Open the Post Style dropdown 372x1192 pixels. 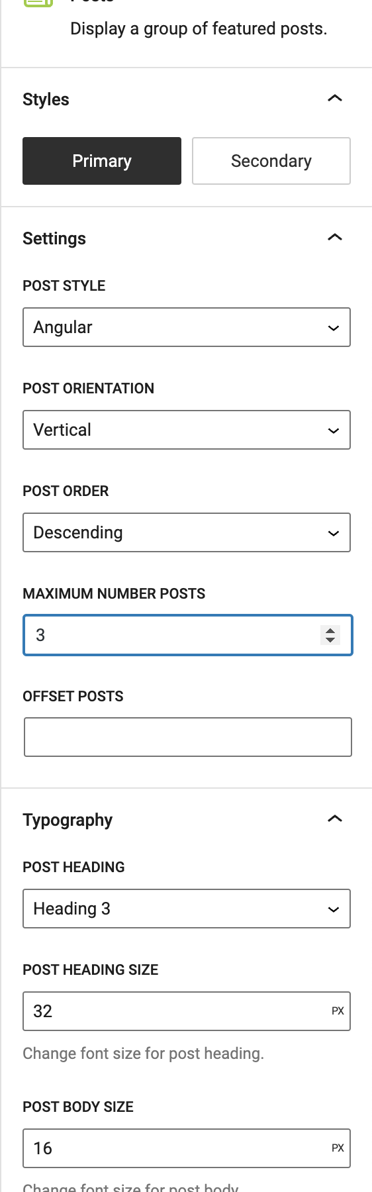coord(187,327)
